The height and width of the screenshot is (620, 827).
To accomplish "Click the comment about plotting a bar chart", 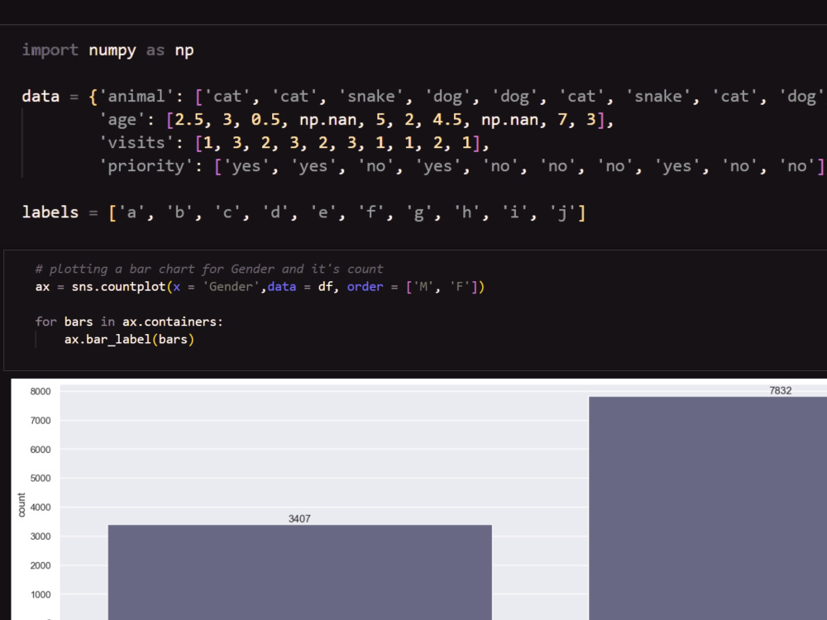I will point(209,269).
